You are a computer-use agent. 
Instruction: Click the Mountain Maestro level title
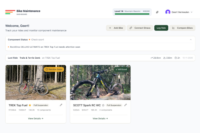[x=132, y=11]
